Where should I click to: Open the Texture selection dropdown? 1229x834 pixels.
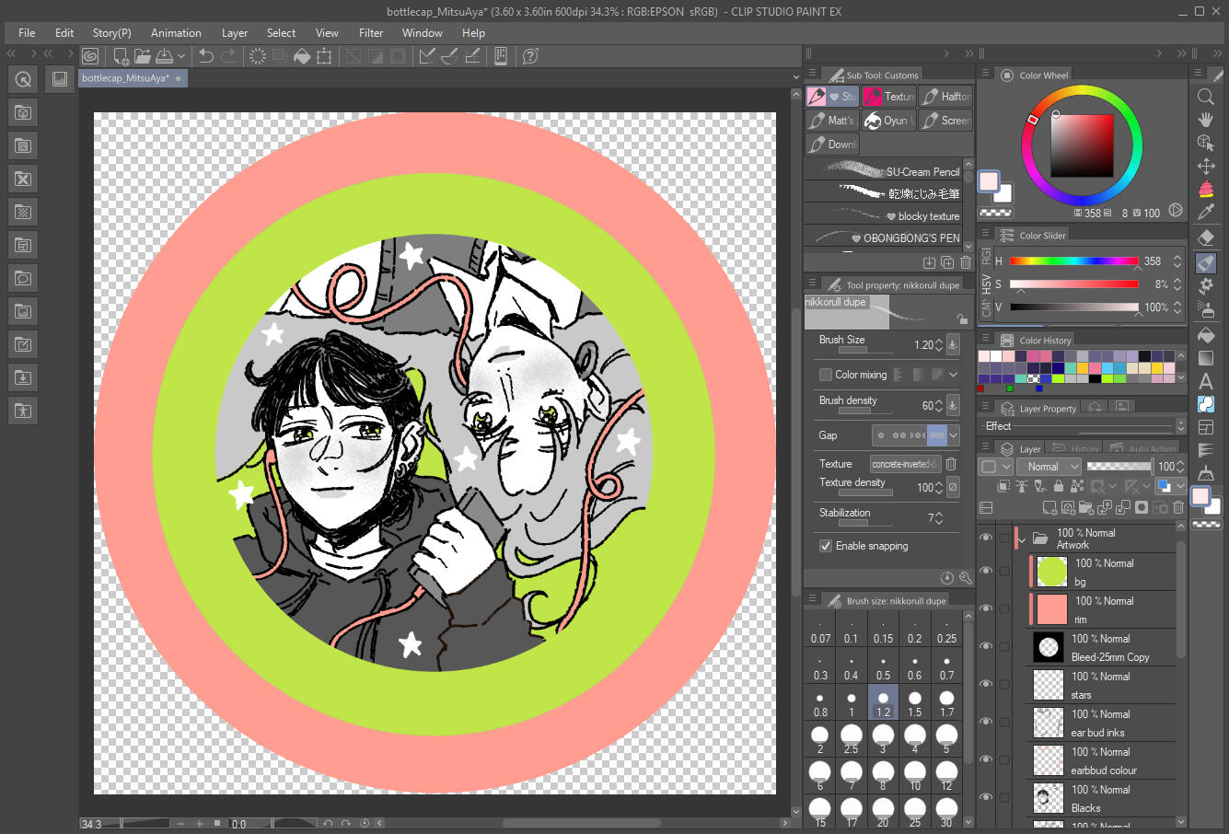(905, 463)
